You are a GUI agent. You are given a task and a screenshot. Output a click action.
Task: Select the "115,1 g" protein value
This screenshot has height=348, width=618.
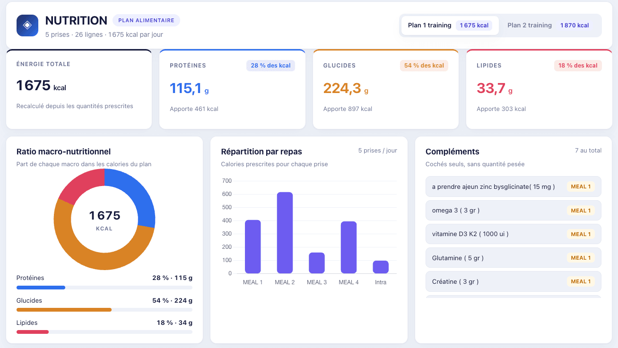coord(189,88)
